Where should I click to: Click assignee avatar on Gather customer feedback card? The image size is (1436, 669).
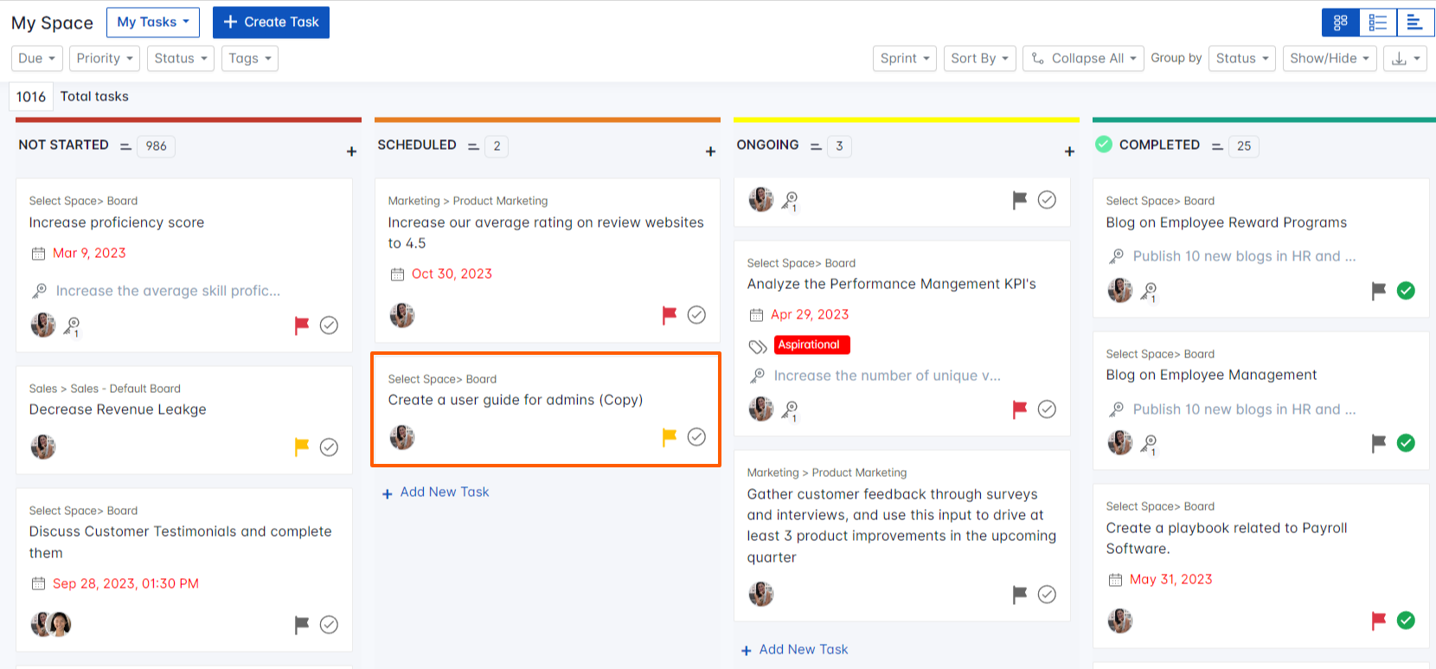tap(761, 594)
